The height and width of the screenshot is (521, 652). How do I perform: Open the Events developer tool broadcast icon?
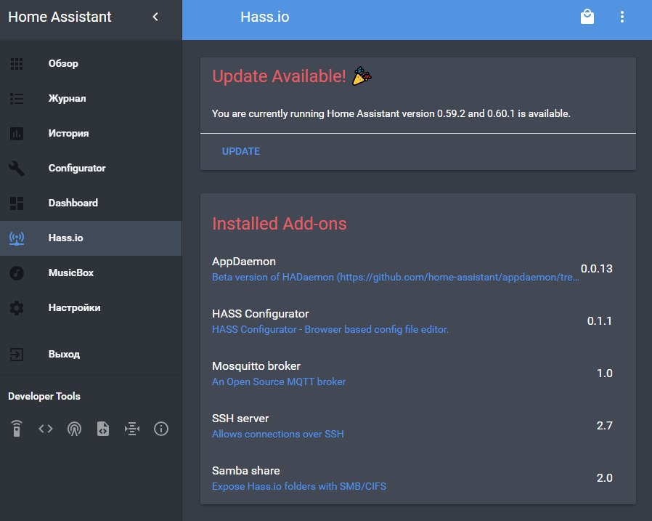pyautogui.click(x=75, y=429)
